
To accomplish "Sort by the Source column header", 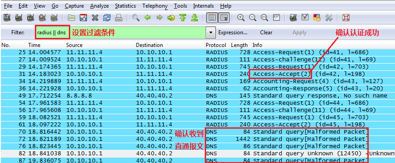I will (100, 45).
